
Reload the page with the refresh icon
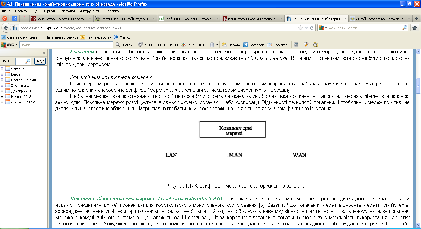312,28
